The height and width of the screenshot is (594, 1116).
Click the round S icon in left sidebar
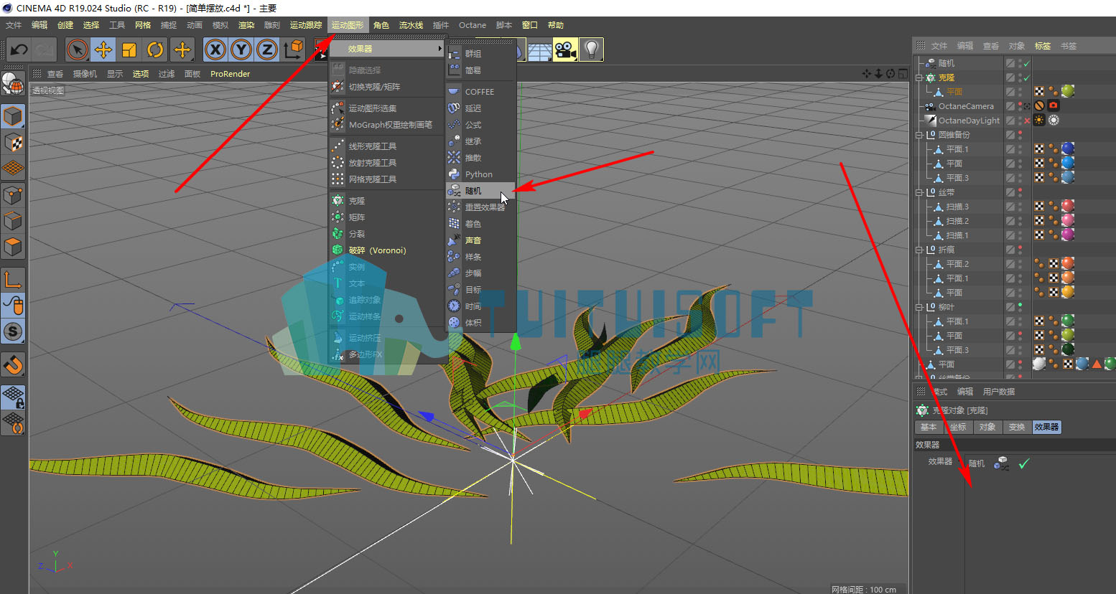(14, 331)
